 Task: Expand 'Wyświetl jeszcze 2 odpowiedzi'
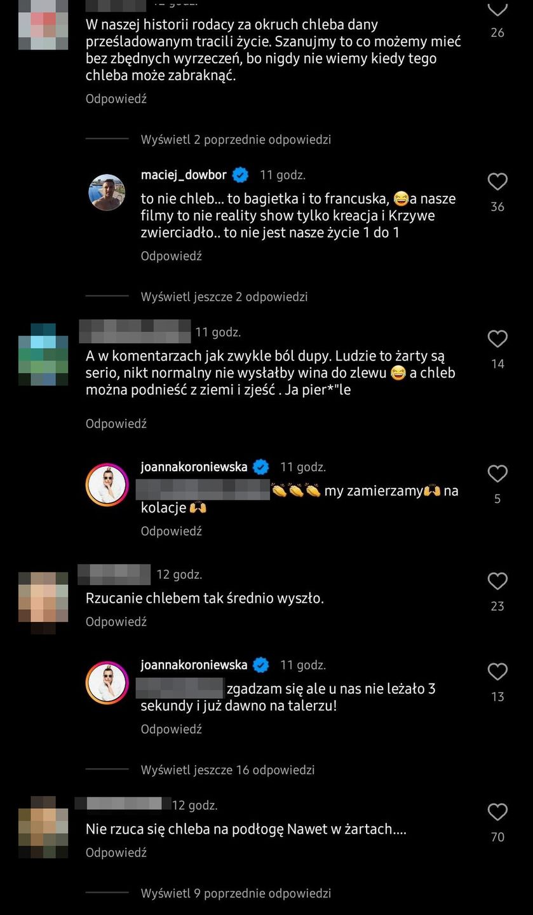pyautogui.click(x=224, y=296)
